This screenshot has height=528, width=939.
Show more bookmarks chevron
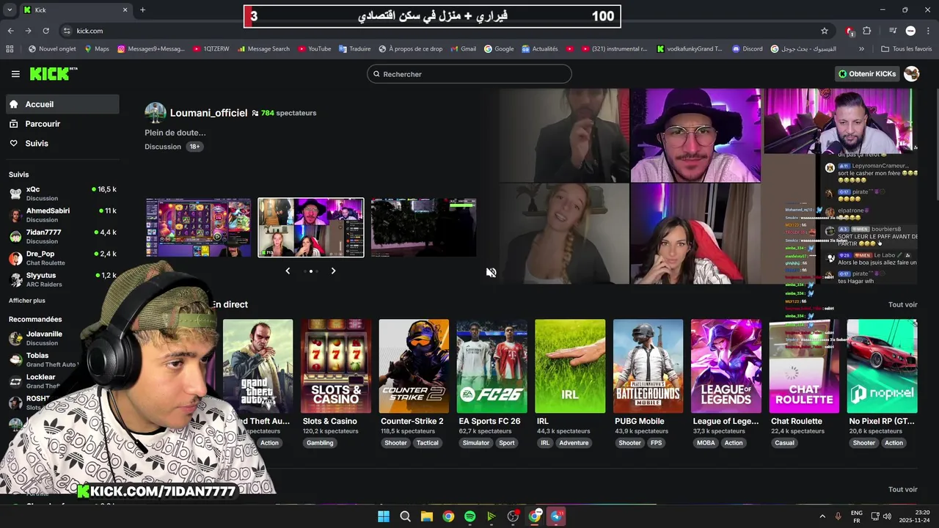tap(861, 49)
